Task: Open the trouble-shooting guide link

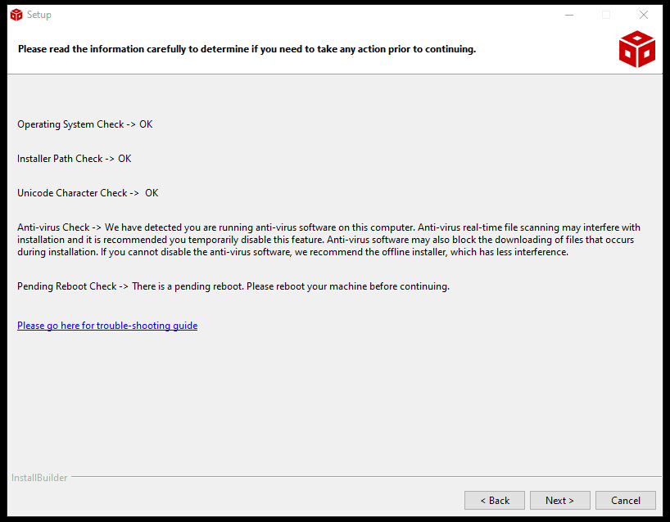Action: pyautogui.click(x=107, y=326)
